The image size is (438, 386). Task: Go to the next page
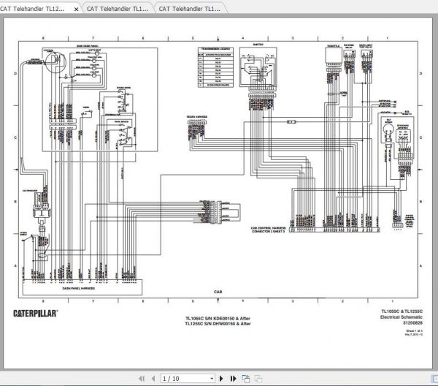(223, 378)
